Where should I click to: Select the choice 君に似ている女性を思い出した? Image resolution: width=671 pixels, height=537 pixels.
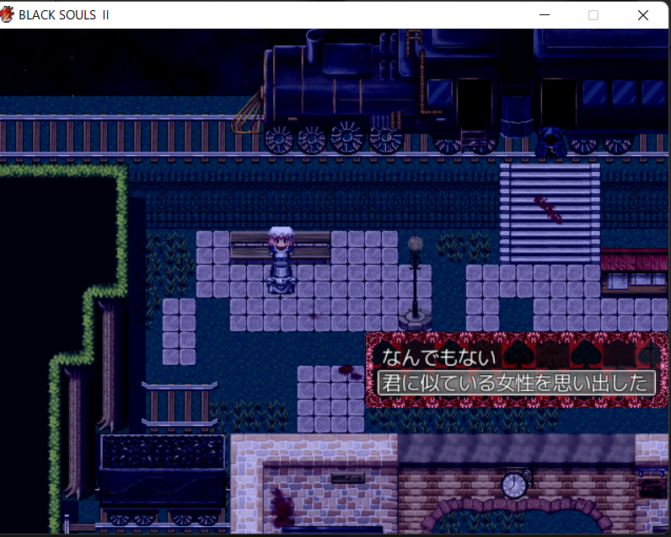pos(516,383)
